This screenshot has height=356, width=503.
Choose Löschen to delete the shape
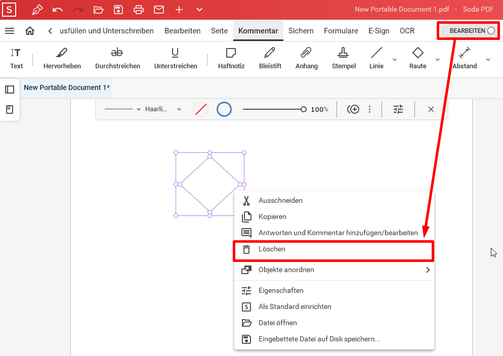(333, 249)
